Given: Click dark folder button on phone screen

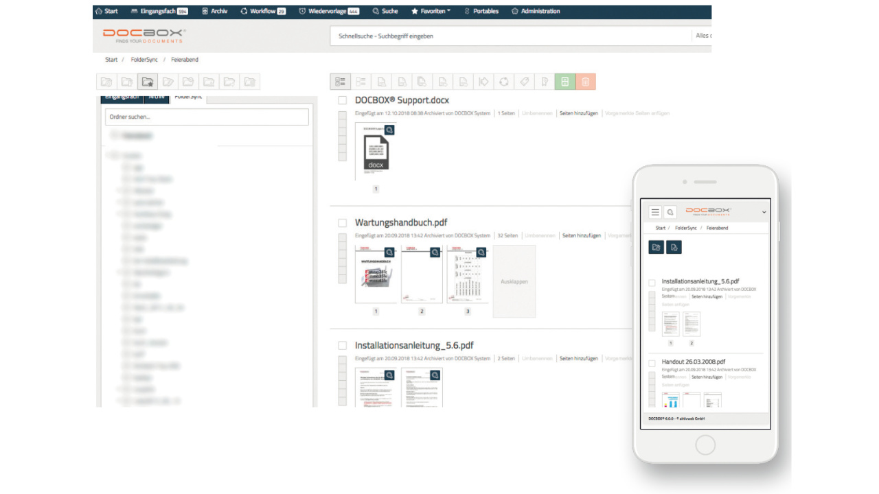Looking at the screenshot, I should point(657,247).
